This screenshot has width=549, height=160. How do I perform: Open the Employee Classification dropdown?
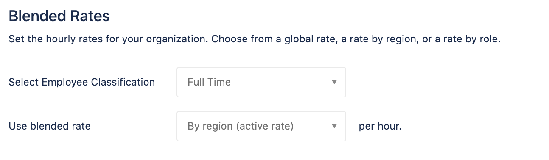click(261, 82)
